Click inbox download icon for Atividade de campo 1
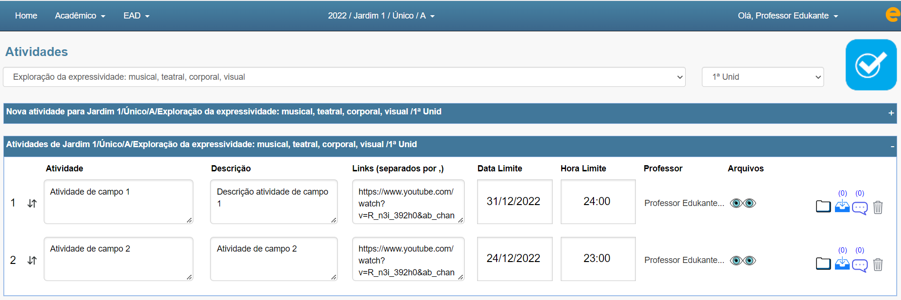The image size is (901, 300). [842, 206]
